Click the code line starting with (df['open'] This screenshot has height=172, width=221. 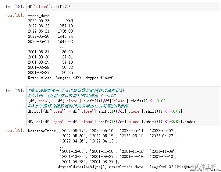[97, 101]
